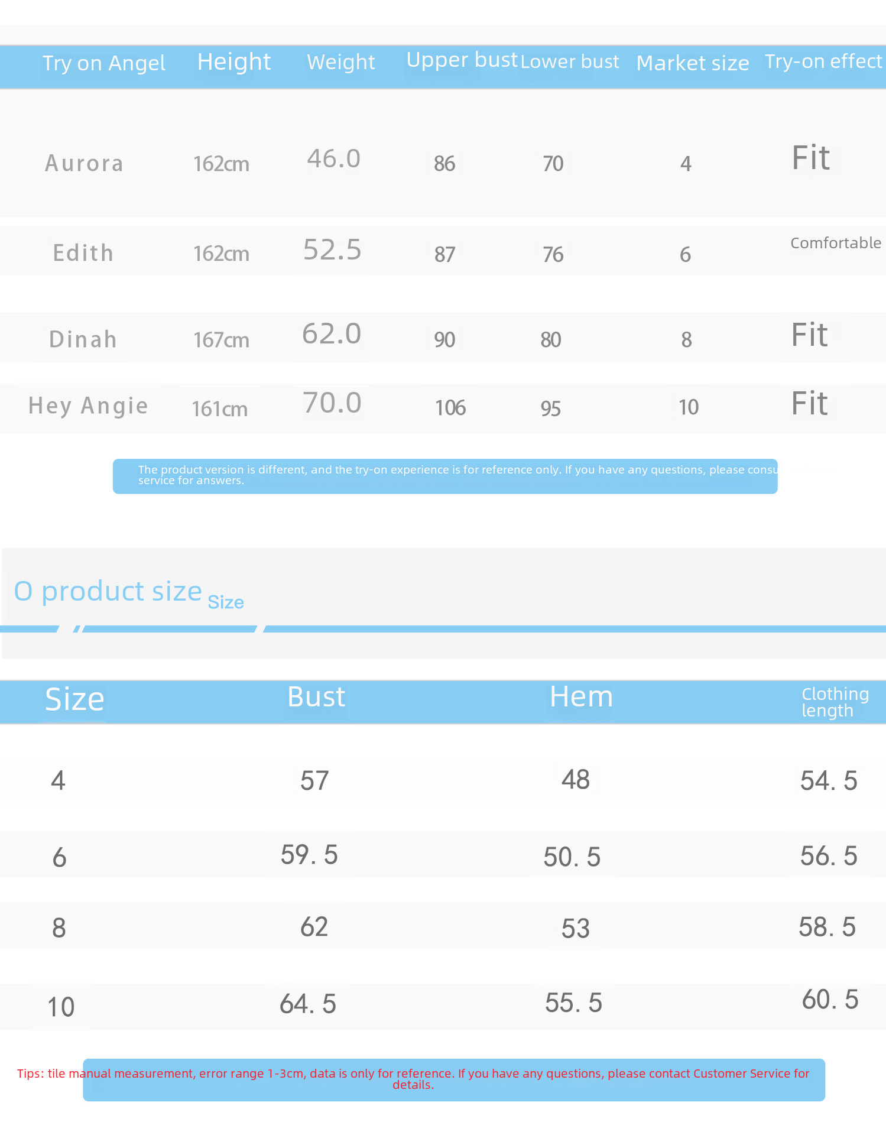Select the Hem column header
This screenshot has height=1135, width=886.
[x=582, y=696]
